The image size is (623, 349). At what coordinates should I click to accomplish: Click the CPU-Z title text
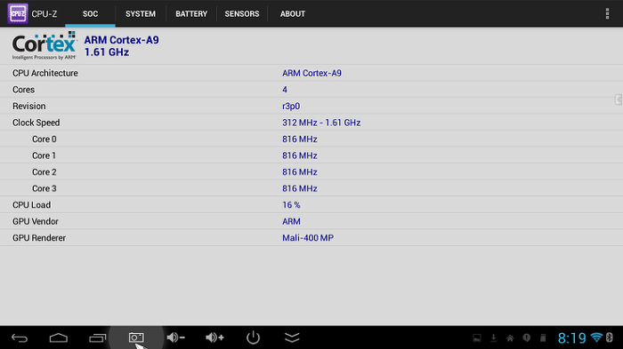44,14
